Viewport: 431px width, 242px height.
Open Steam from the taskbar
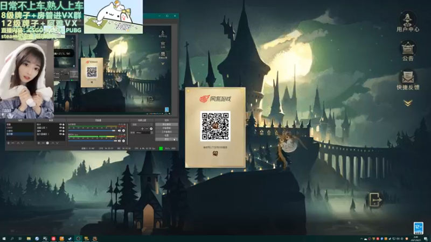pyautogui.click(x=70, y=239)
